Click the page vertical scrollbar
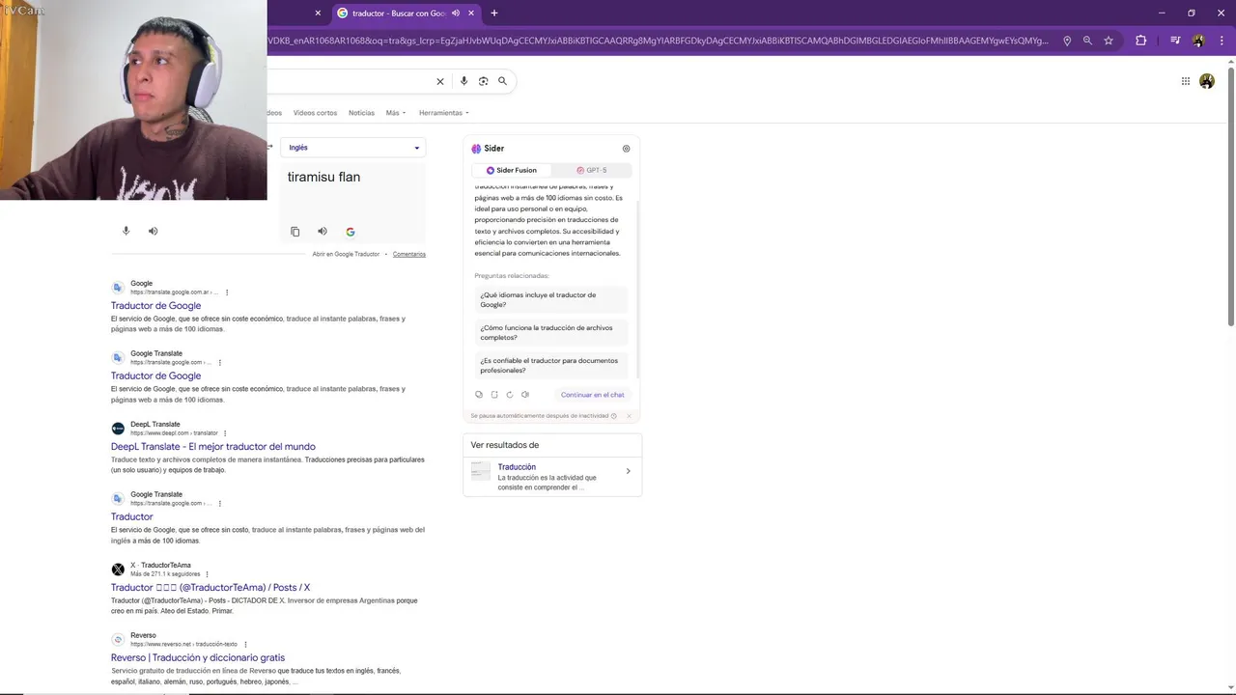 point(1230,198)
